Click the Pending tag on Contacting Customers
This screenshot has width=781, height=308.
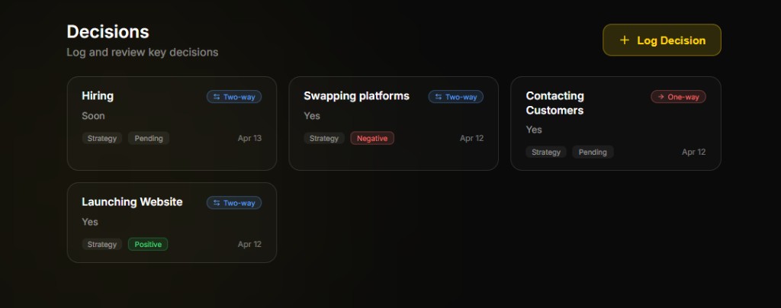[593, 152]
